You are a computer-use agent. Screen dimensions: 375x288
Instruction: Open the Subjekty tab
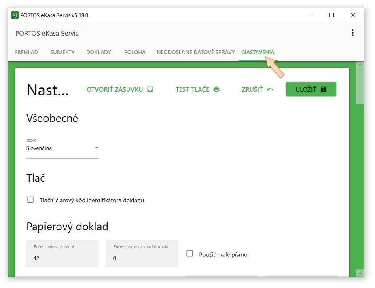62,52
